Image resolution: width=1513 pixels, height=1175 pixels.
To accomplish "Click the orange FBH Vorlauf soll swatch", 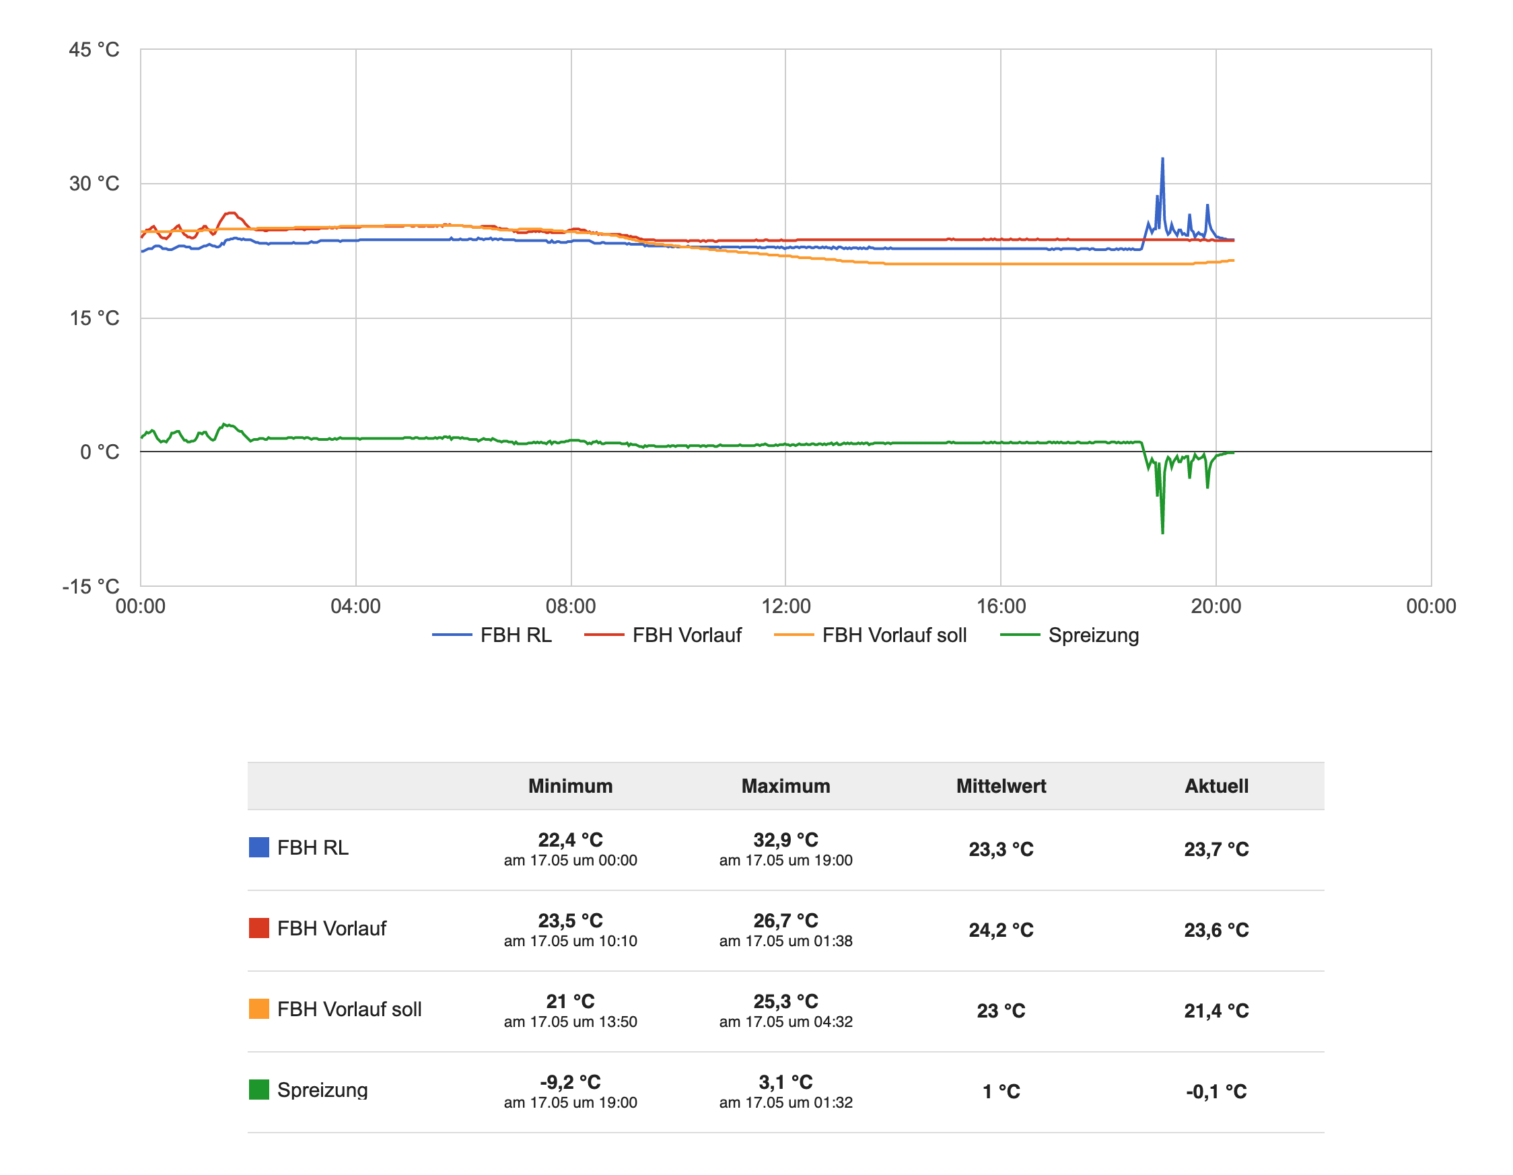I will tap(259, 1009).
